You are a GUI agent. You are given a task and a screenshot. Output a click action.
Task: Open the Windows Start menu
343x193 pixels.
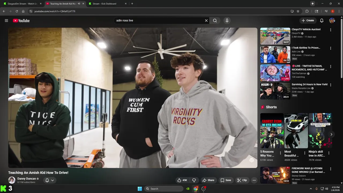[x=140, y=189]
